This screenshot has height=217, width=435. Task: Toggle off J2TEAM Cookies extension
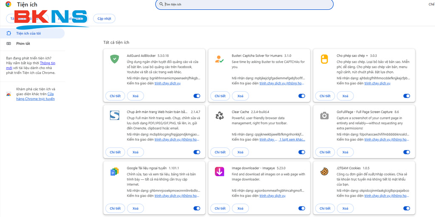click(407, 209)
